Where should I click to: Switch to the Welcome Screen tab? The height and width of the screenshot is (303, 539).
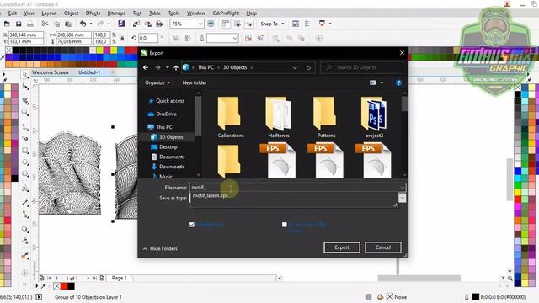(x=51, y=72)
